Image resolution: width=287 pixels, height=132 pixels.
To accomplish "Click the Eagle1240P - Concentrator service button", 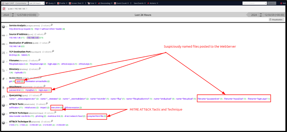I will 15,3.
